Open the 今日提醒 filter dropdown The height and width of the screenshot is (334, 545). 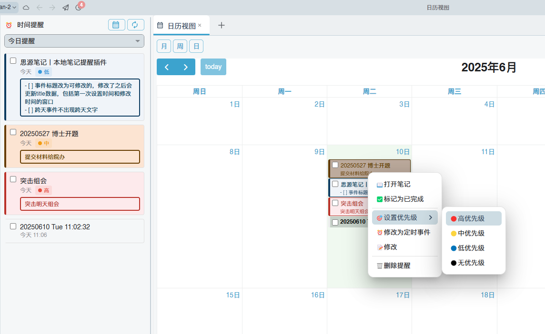click(74, 41)
